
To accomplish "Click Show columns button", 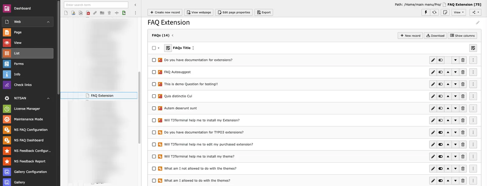I will (462, 36).
